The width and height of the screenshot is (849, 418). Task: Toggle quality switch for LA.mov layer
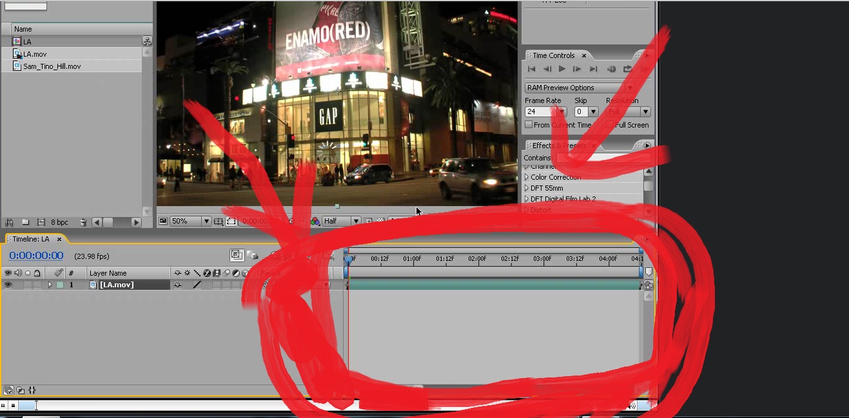click(x=197, y=285)
